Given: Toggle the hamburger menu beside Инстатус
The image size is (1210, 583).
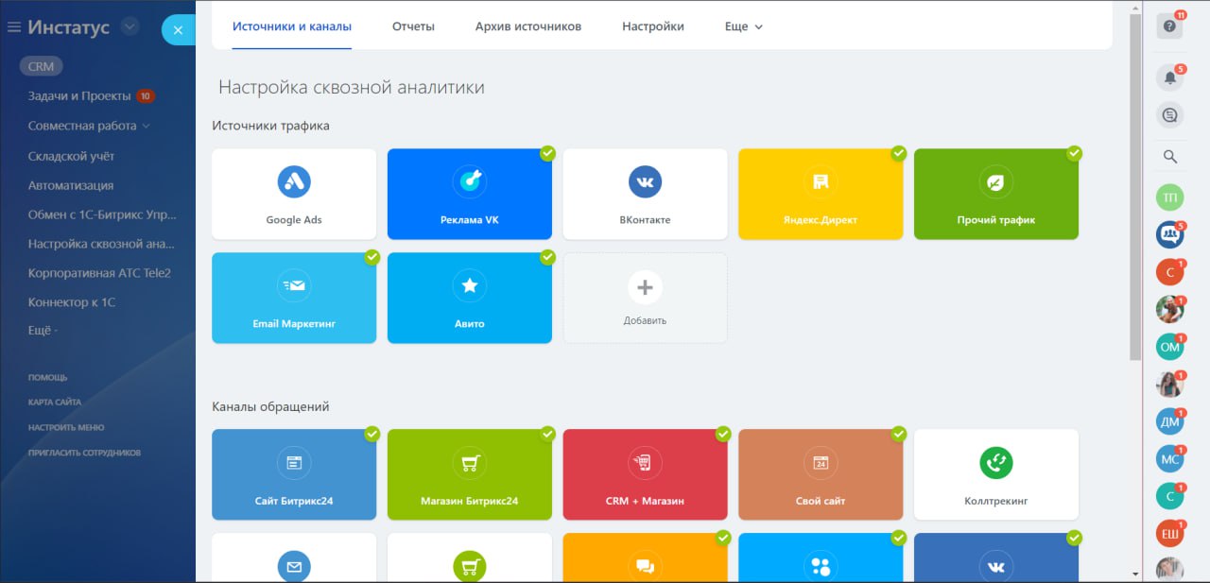Looking at the screenshot, I should coord(14,27).
